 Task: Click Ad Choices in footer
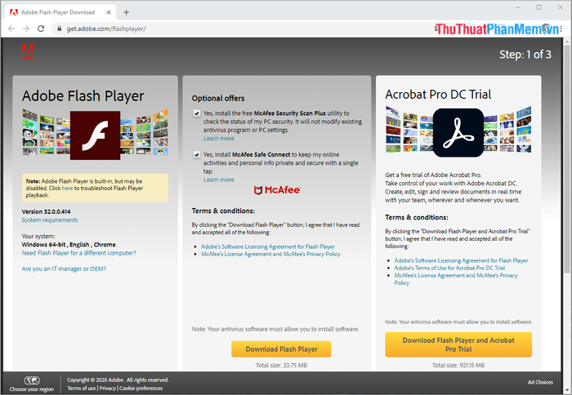540,382
